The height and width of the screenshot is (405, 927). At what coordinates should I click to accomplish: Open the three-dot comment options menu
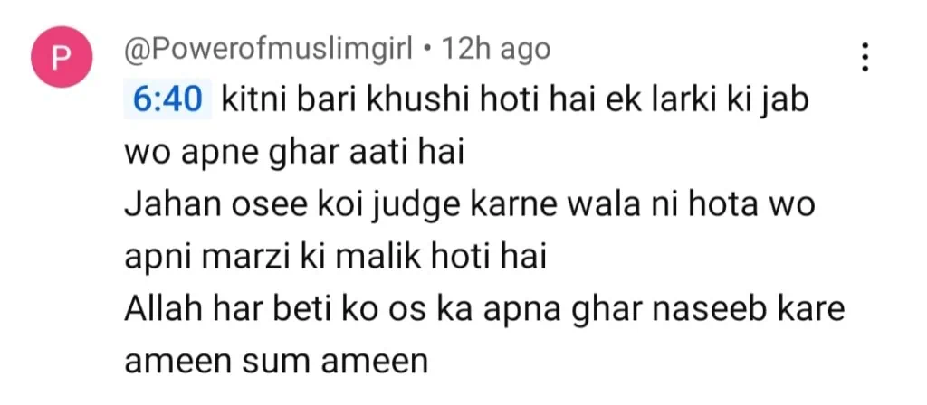point(865,58)
